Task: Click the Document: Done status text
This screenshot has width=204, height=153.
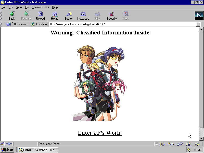Action: [x=49, y=144]
